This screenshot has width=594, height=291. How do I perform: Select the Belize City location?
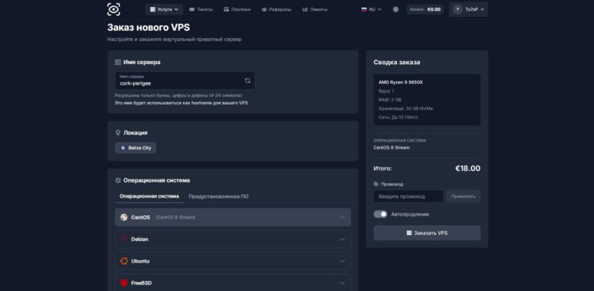point(135,148)
